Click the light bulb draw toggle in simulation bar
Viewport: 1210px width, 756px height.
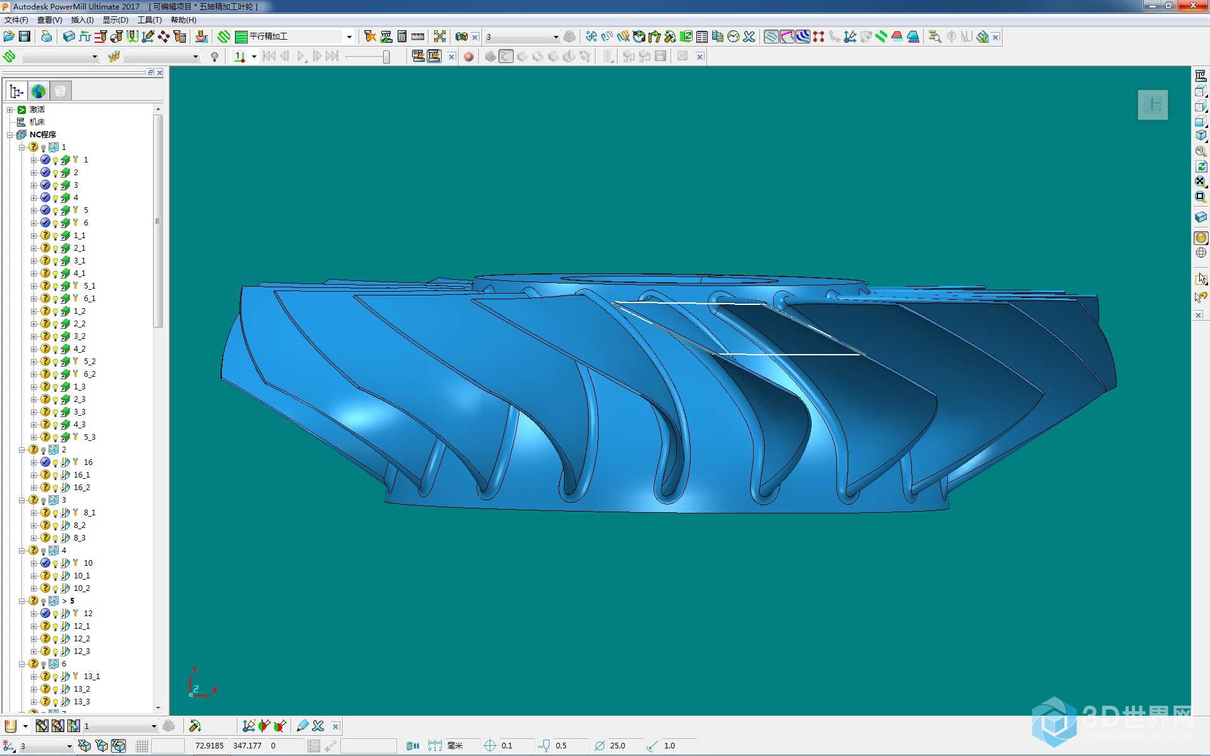pyautogui.click(x=215, y=57)
